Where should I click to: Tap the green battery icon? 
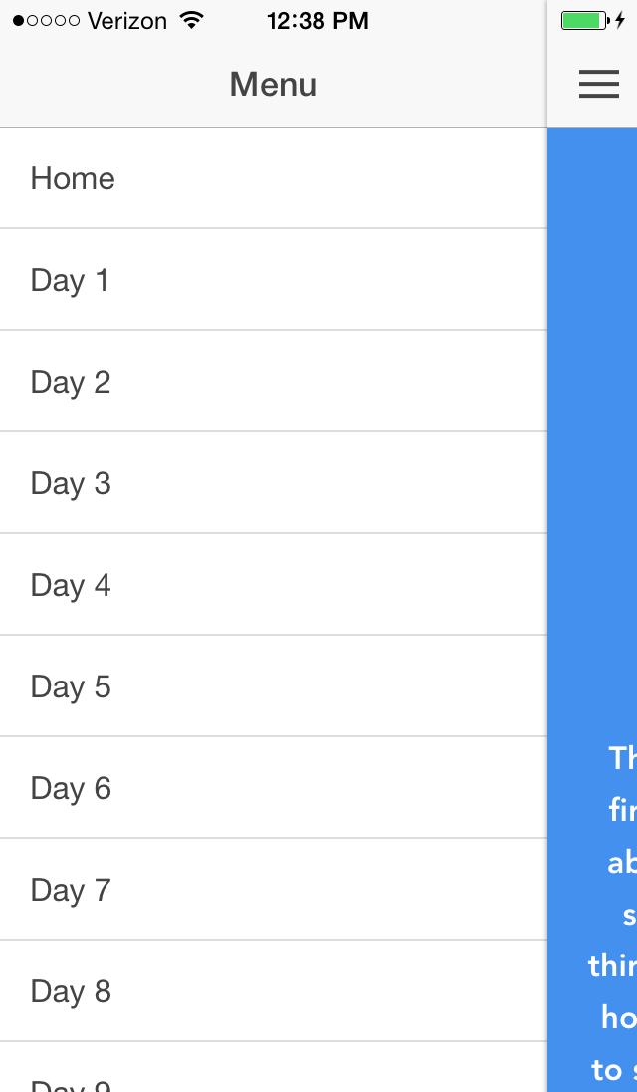(x=585, y=21)
